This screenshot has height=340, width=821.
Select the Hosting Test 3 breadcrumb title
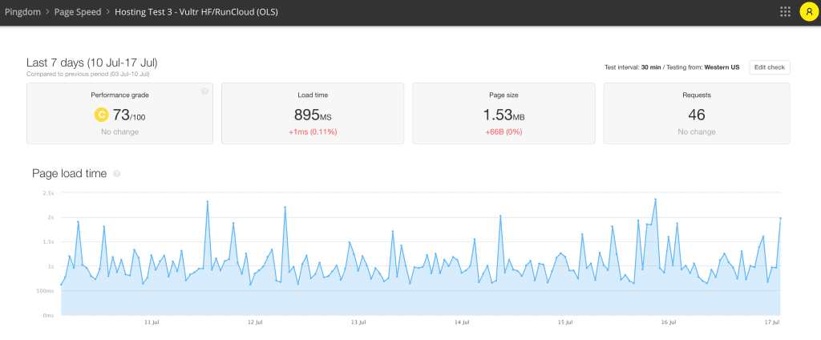click(x=196, y=11)
